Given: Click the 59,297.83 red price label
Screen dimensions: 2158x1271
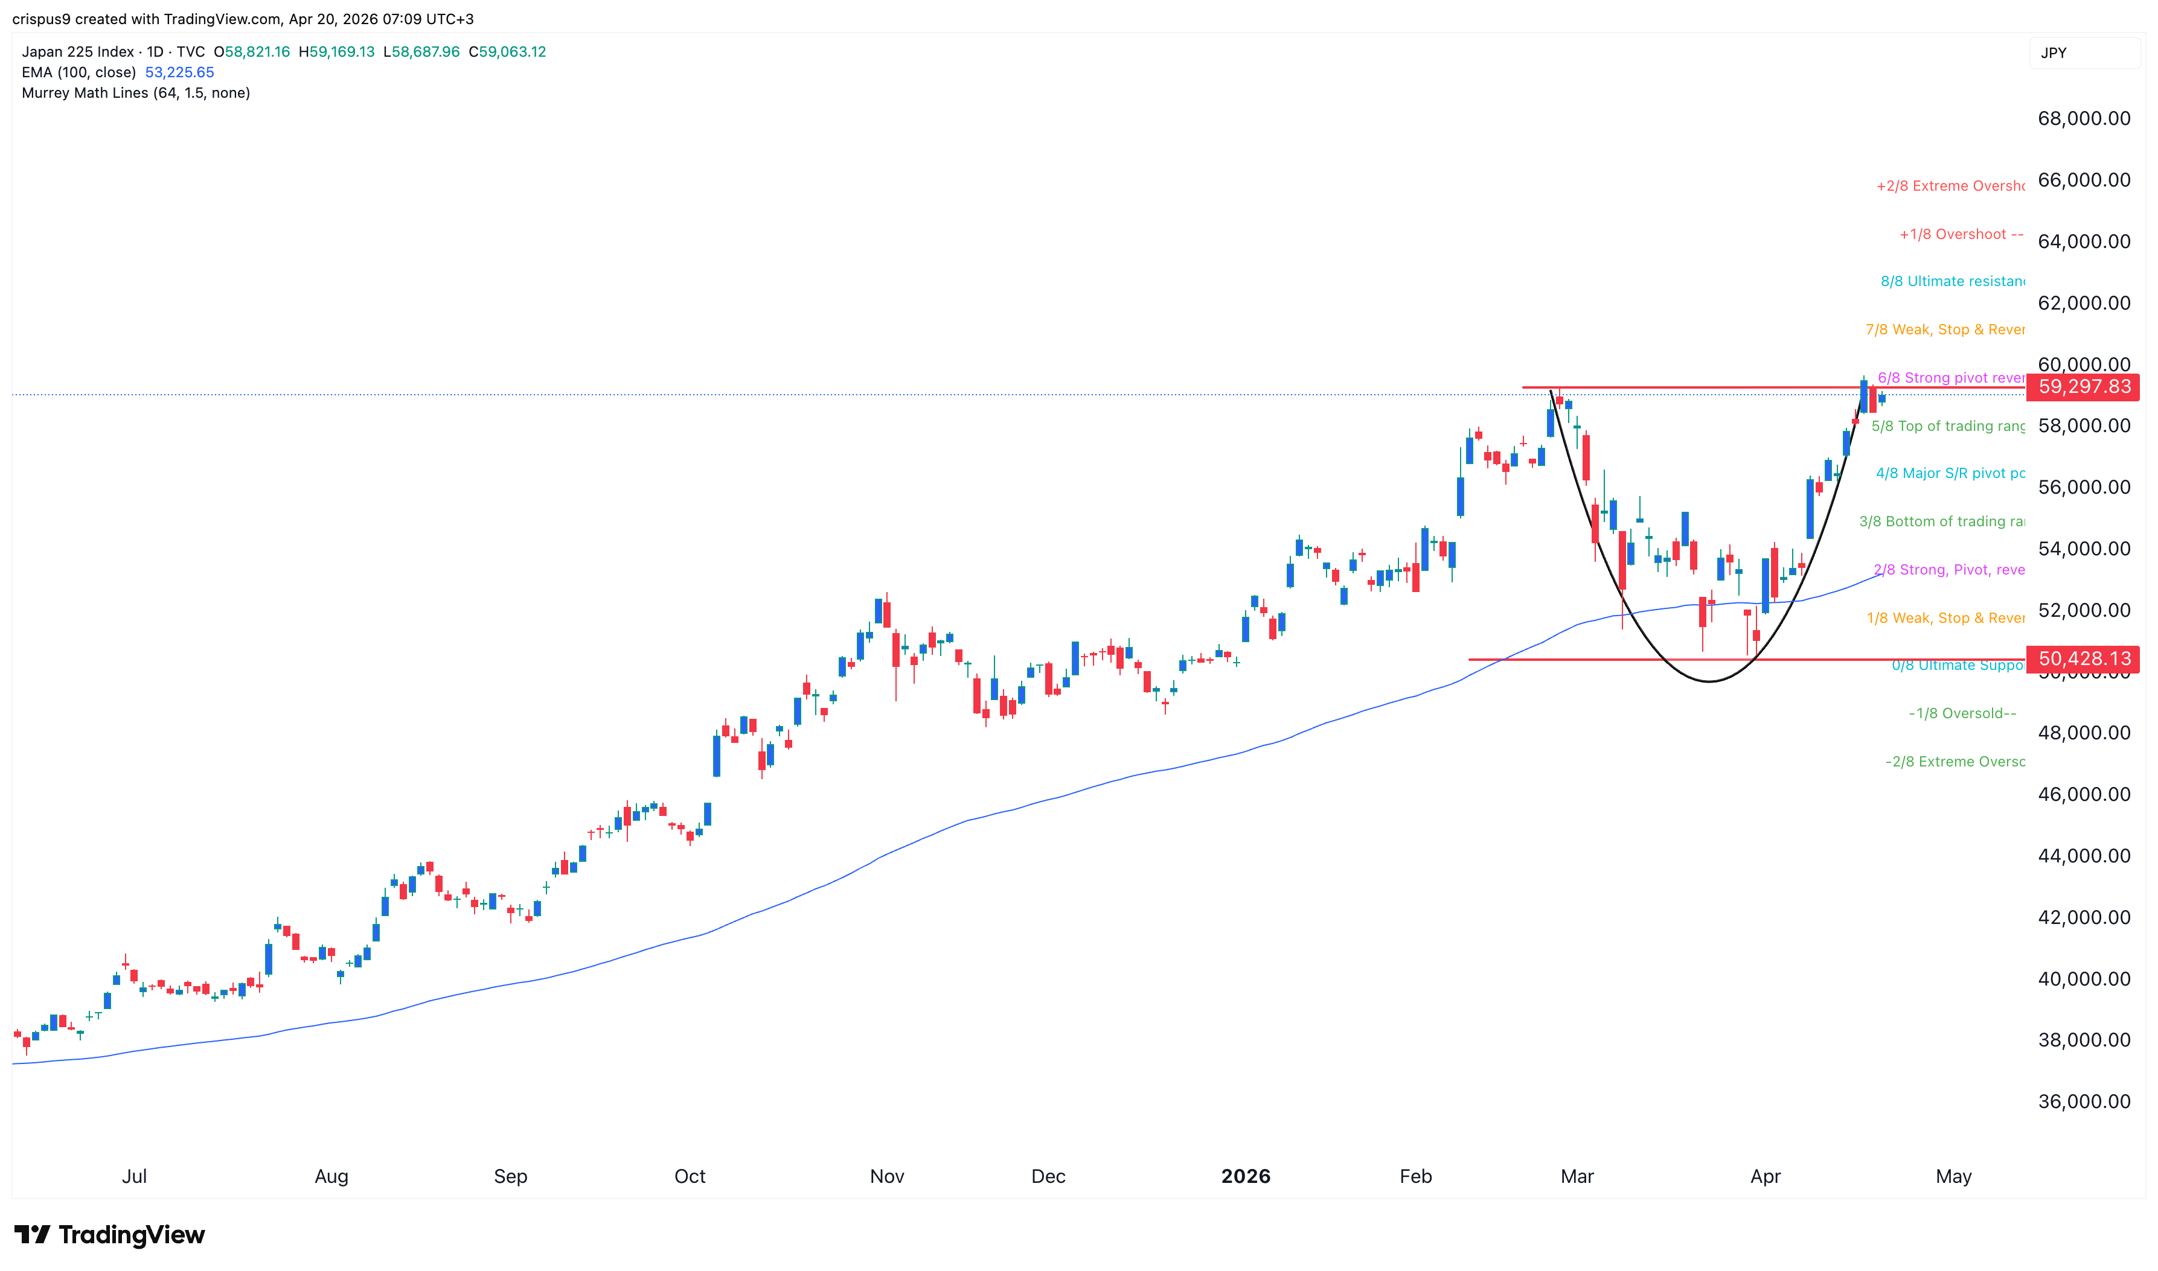Looking at the screenshot, I should [x=2083, y=387].
